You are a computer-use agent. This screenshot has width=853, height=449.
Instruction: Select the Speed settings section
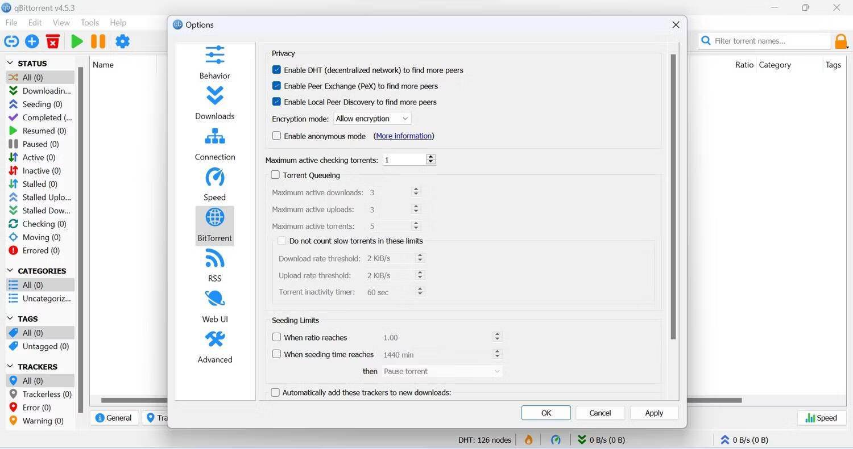pos(214,184)
